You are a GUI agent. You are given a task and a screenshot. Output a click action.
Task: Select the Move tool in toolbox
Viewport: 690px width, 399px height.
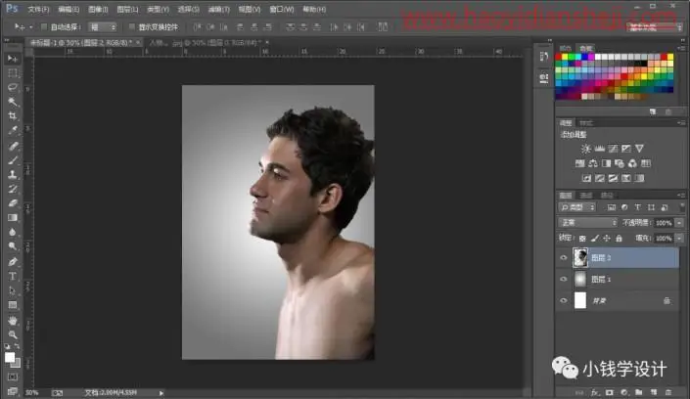(x=13, y=59)
